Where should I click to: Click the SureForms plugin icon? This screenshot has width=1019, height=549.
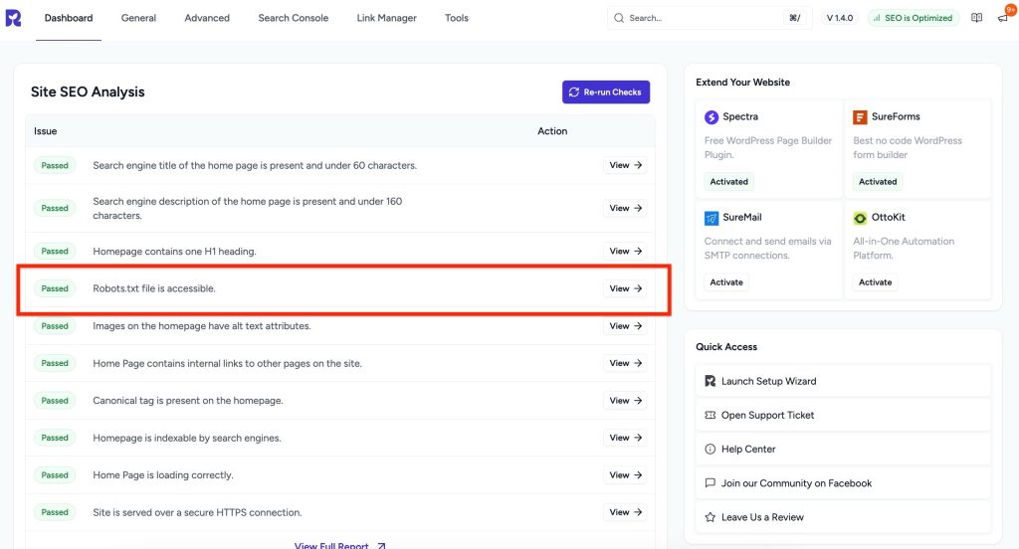[860, 117]
